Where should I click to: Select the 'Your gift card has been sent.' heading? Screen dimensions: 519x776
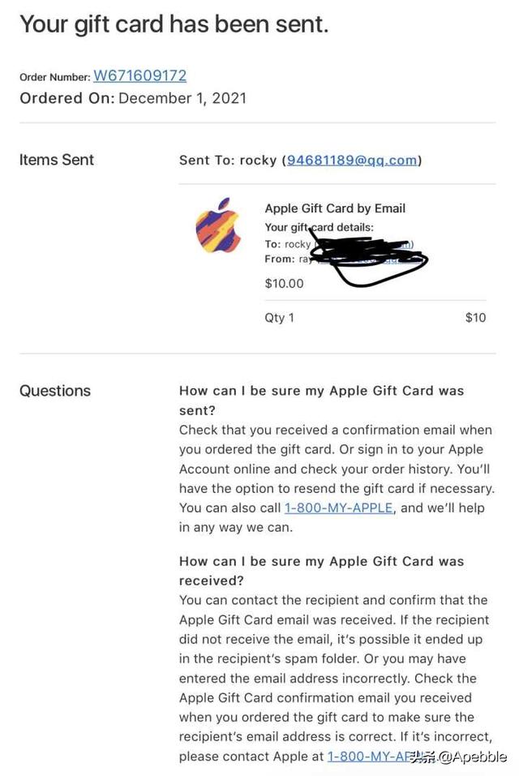point(174,24)
